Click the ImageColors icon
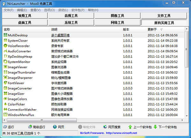This screenshot has width=191, height=138. pos(5,99)
